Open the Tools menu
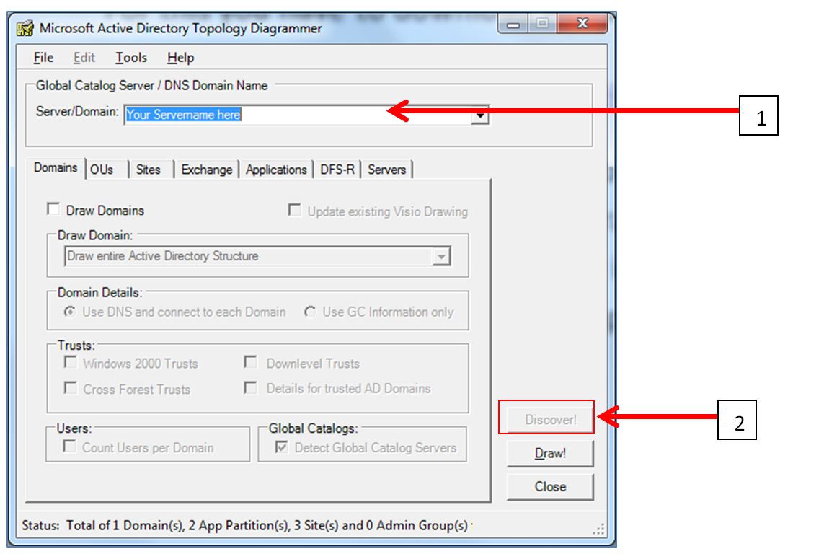 [131, 57]
